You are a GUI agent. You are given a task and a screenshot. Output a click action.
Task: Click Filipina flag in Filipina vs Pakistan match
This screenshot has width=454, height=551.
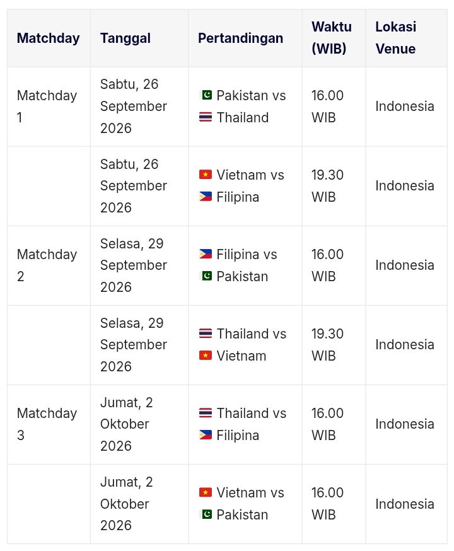click(206, 254)
